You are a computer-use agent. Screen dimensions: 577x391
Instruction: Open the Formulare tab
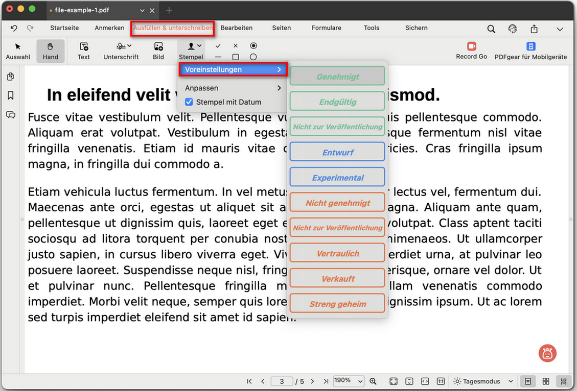click(x=326, y=28)
